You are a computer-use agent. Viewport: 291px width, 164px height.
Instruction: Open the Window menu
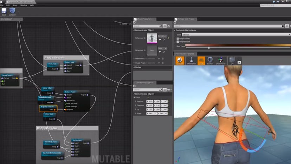tap(24, 5)
